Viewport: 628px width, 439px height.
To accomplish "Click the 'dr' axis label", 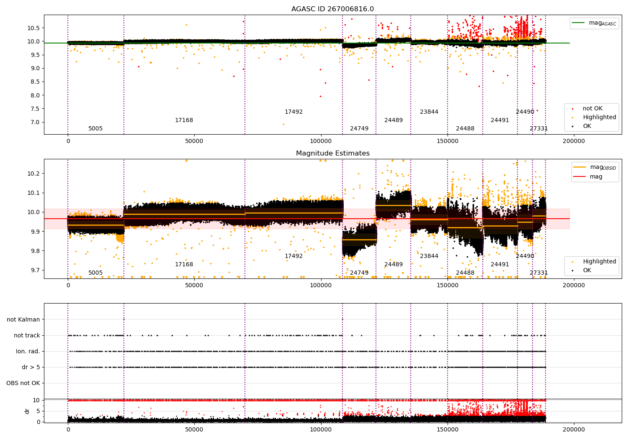I will click(x=27, y=411).
